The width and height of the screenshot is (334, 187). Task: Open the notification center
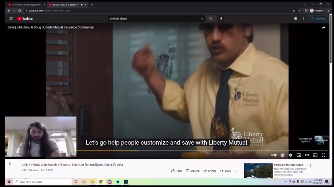pyautogui.click(x=327, y=182)
